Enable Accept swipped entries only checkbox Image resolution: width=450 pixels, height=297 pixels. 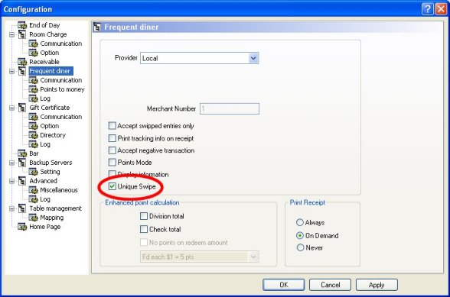click(x=112, y=126)
